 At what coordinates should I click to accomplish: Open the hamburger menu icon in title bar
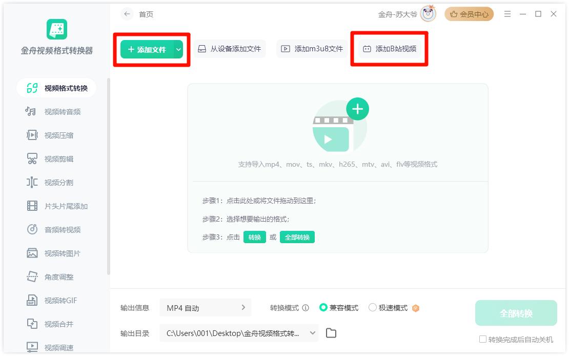tap(507, 14)
